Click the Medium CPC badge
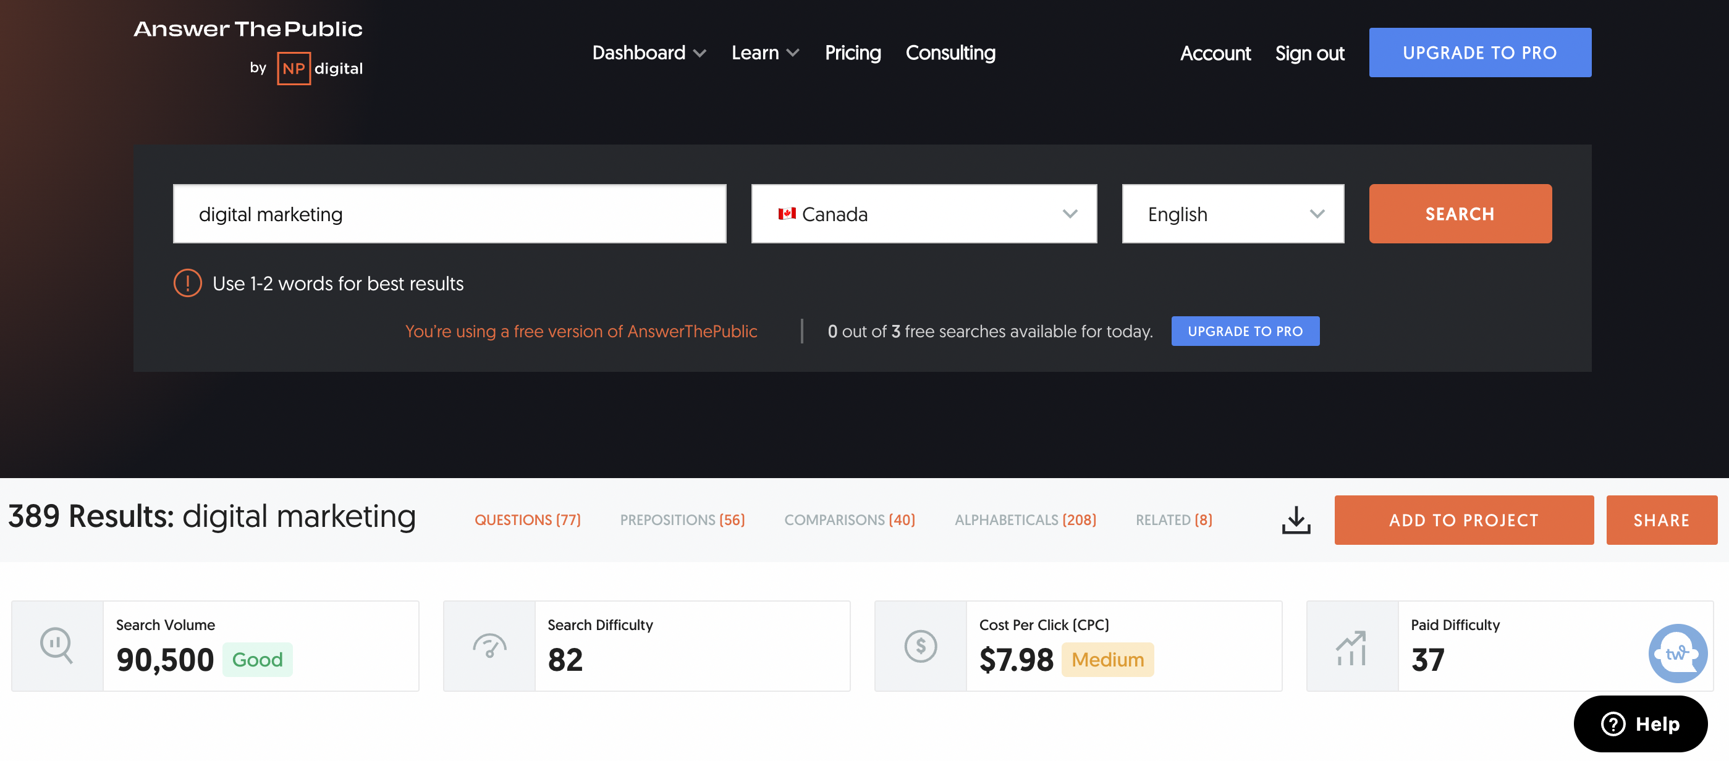Viewport: 1729px width, 761px height. 1107,660
